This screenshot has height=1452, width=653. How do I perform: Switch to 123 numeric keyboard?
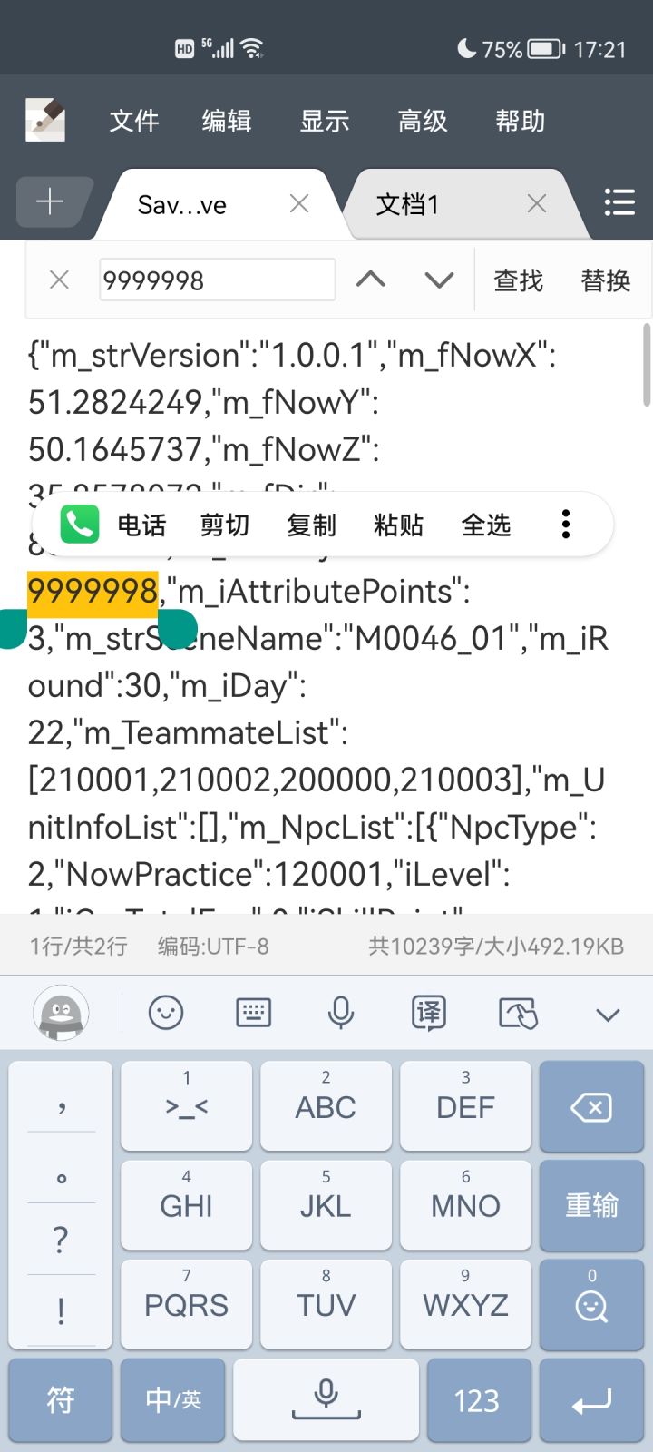click(476, 1400)
